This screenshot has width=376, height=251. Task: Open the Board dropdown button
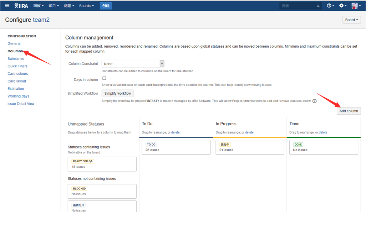[x=351, y=20]
